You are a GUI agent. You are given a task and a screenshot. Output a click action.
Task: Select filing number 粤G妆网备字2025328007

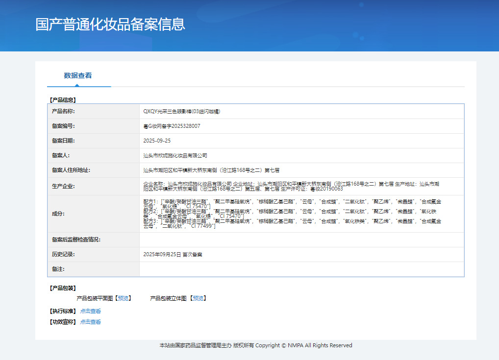tap(172, 126)
